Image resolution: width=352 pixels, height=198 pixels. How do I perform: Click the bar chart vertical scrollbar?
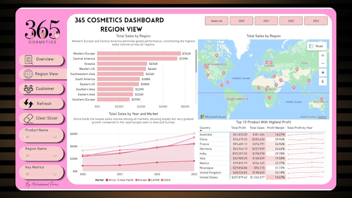click(x=196, y=61)
